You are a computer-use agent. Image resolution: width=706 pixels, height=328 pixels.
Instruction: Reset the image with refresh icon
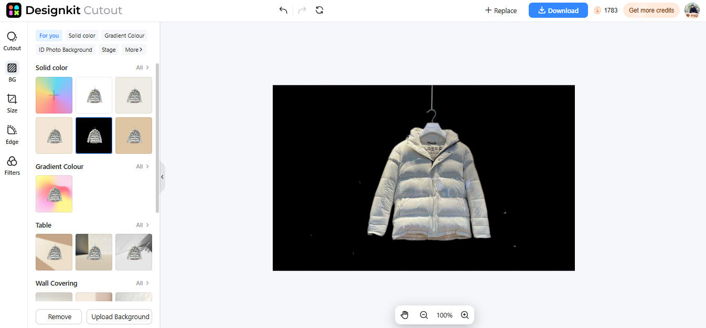[319, 10]
